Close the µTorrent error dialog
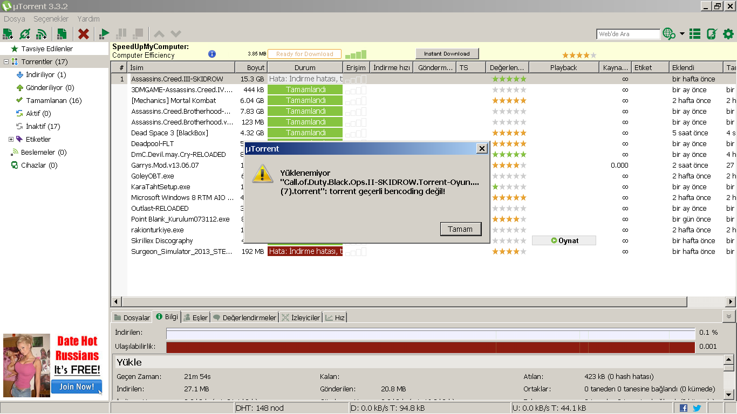737x414 pixels. pos(482,148)
